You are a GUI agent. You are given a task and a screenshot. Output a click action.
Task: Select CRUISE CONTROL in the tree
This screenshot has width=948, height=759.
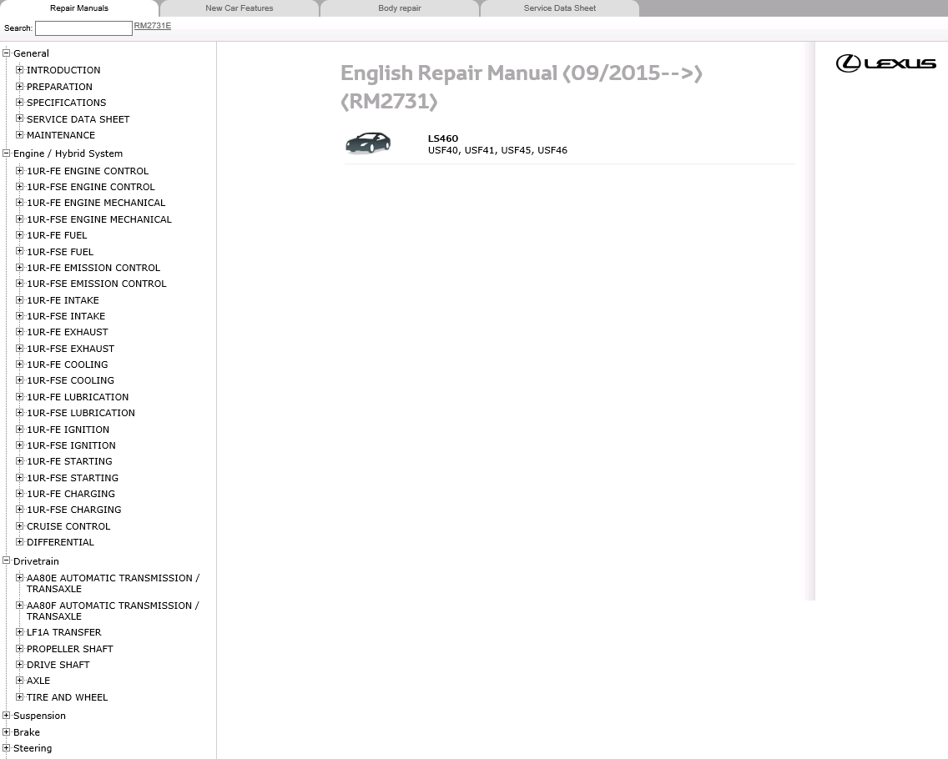pos(68,526)
